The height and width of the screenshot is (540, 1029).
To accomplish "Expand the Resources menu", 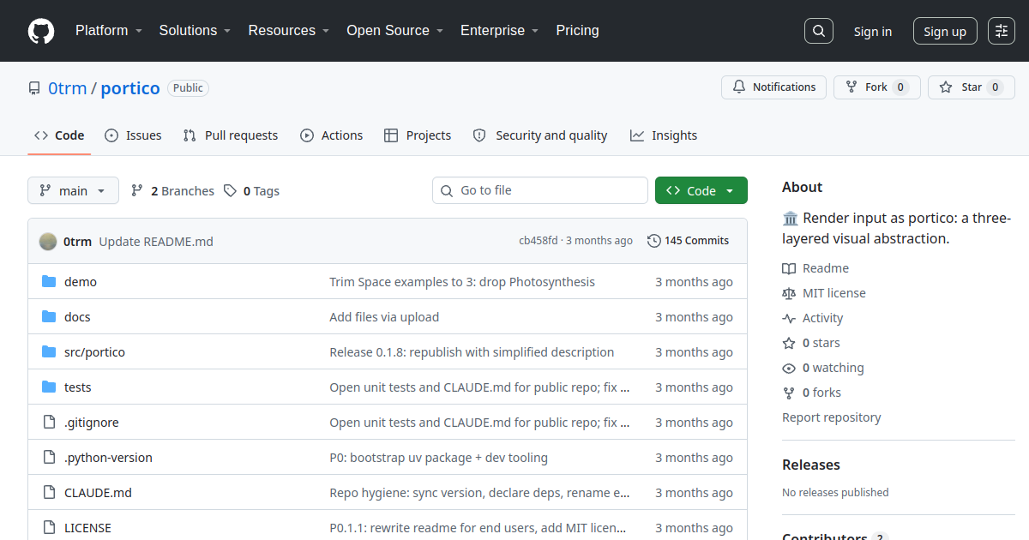I will click(x=289, y=31).
